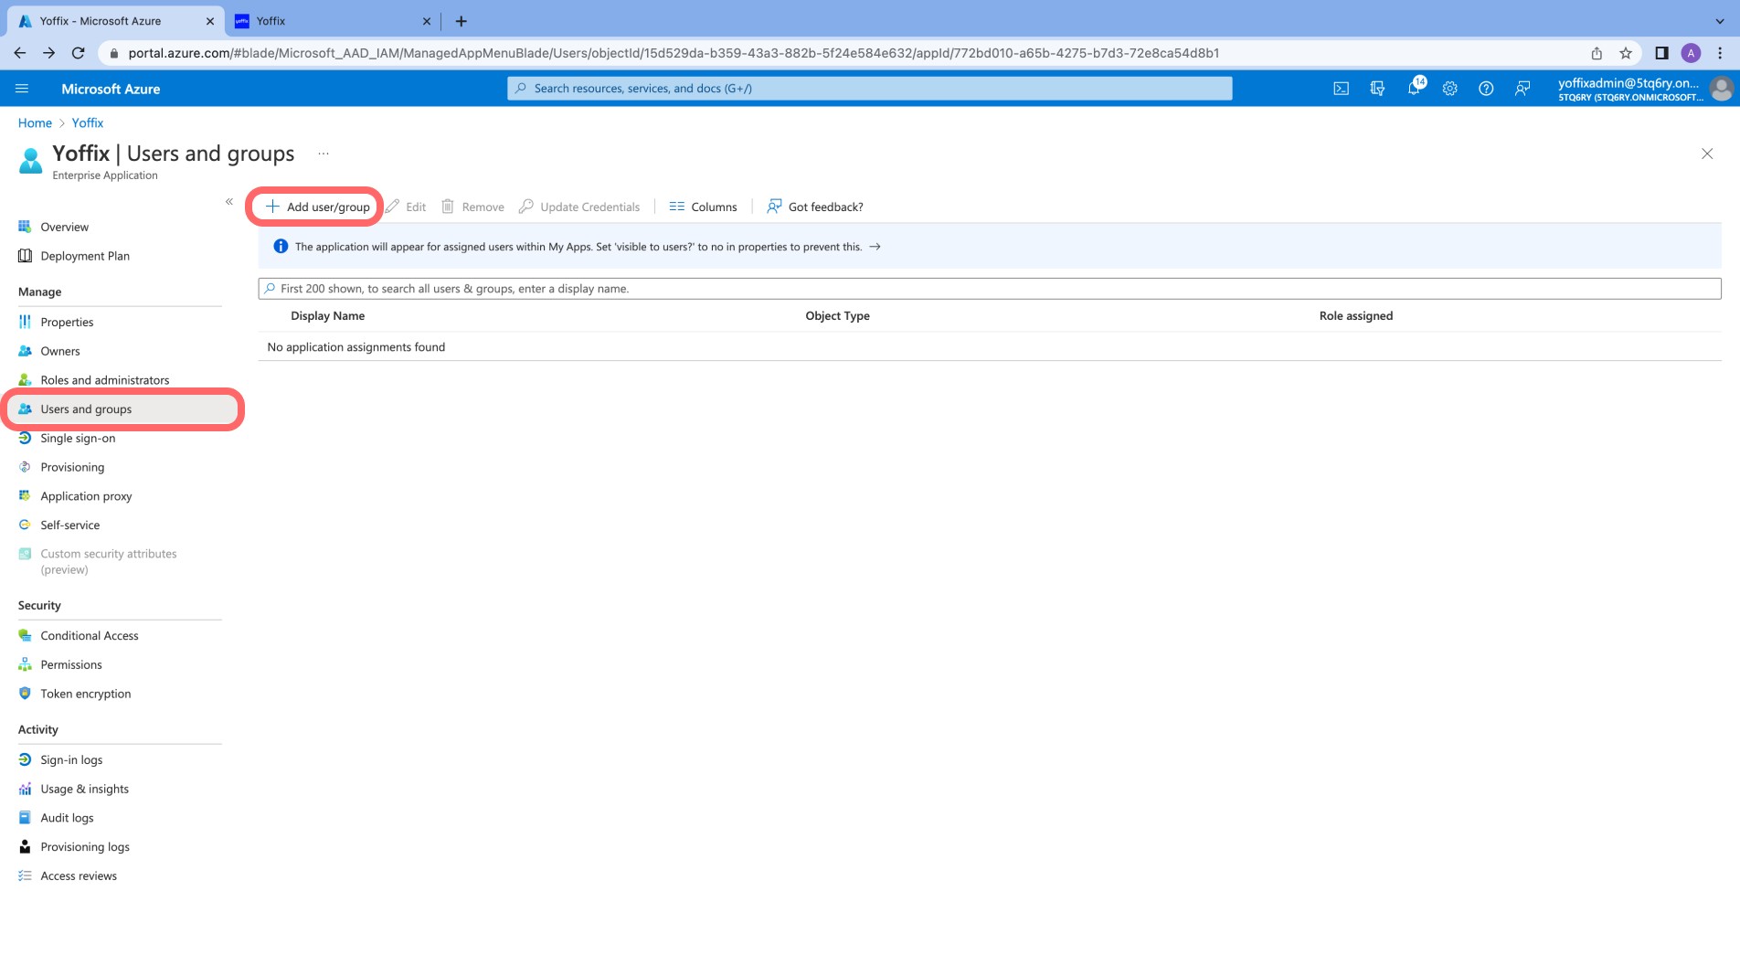Screen dimensions: 1740x976
Task: Open the ellipsis menu beside page title
Action: 324,154
